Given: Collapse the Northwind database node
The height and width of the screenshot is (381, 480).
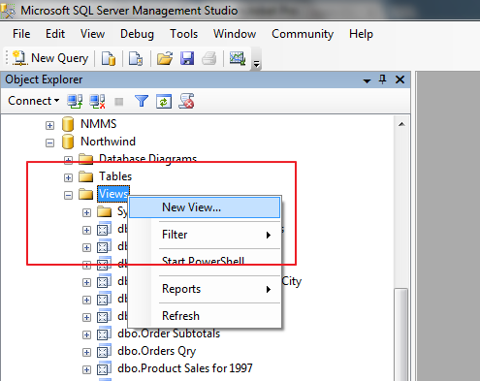Looking at the screenshot, I should 49,143.
